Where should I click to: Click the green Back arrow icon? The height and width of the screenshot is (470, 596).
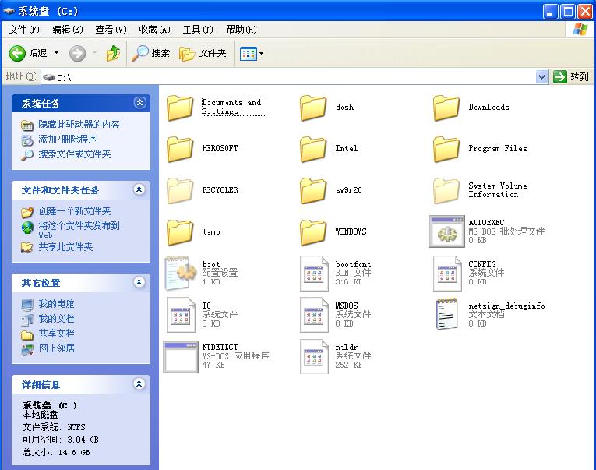(x=17, y=53)
